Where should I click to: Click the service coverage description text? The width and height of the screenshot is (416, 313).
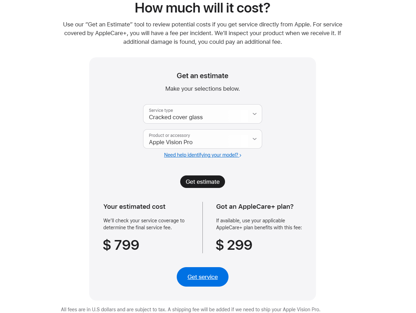144,224
